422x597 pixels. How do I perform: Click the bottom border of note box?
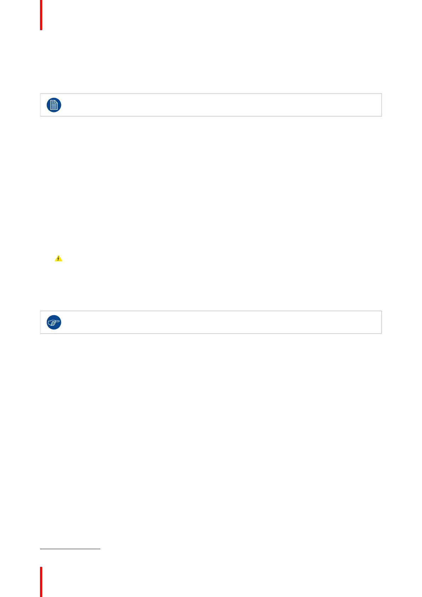point(211,116)
